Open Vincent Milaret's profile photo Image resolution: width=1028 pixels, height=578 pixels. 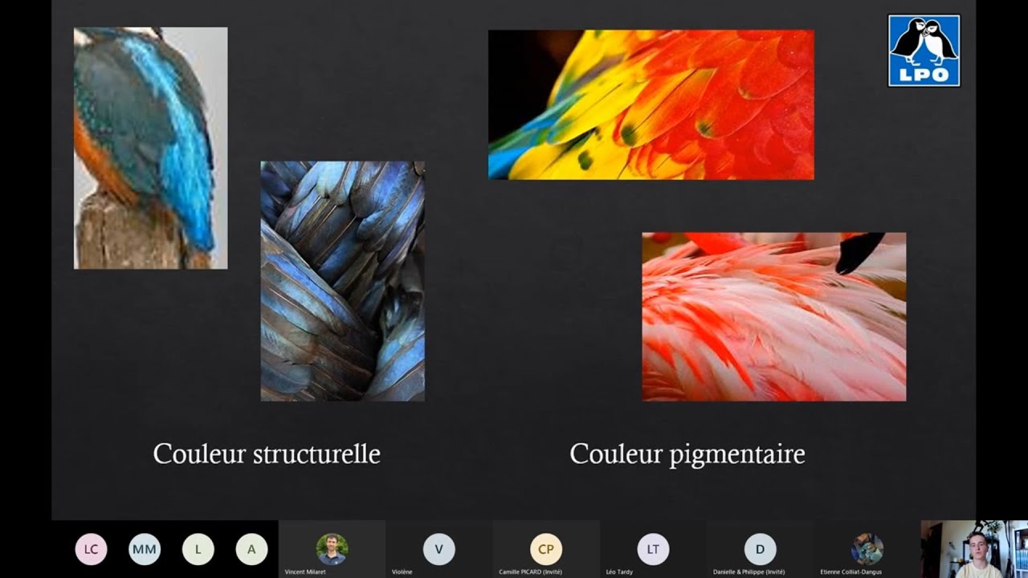[332, 549]
